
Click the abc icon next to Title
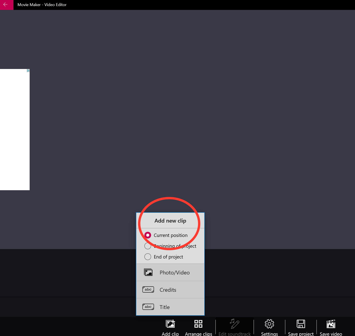(x=148, y=307)
